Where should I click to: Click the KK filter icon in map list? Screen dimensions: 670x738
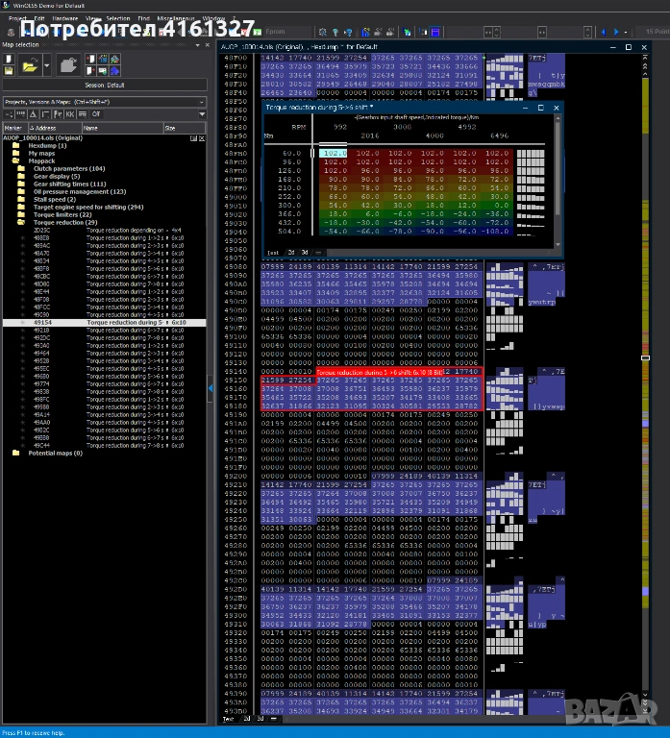click(68, 113)
